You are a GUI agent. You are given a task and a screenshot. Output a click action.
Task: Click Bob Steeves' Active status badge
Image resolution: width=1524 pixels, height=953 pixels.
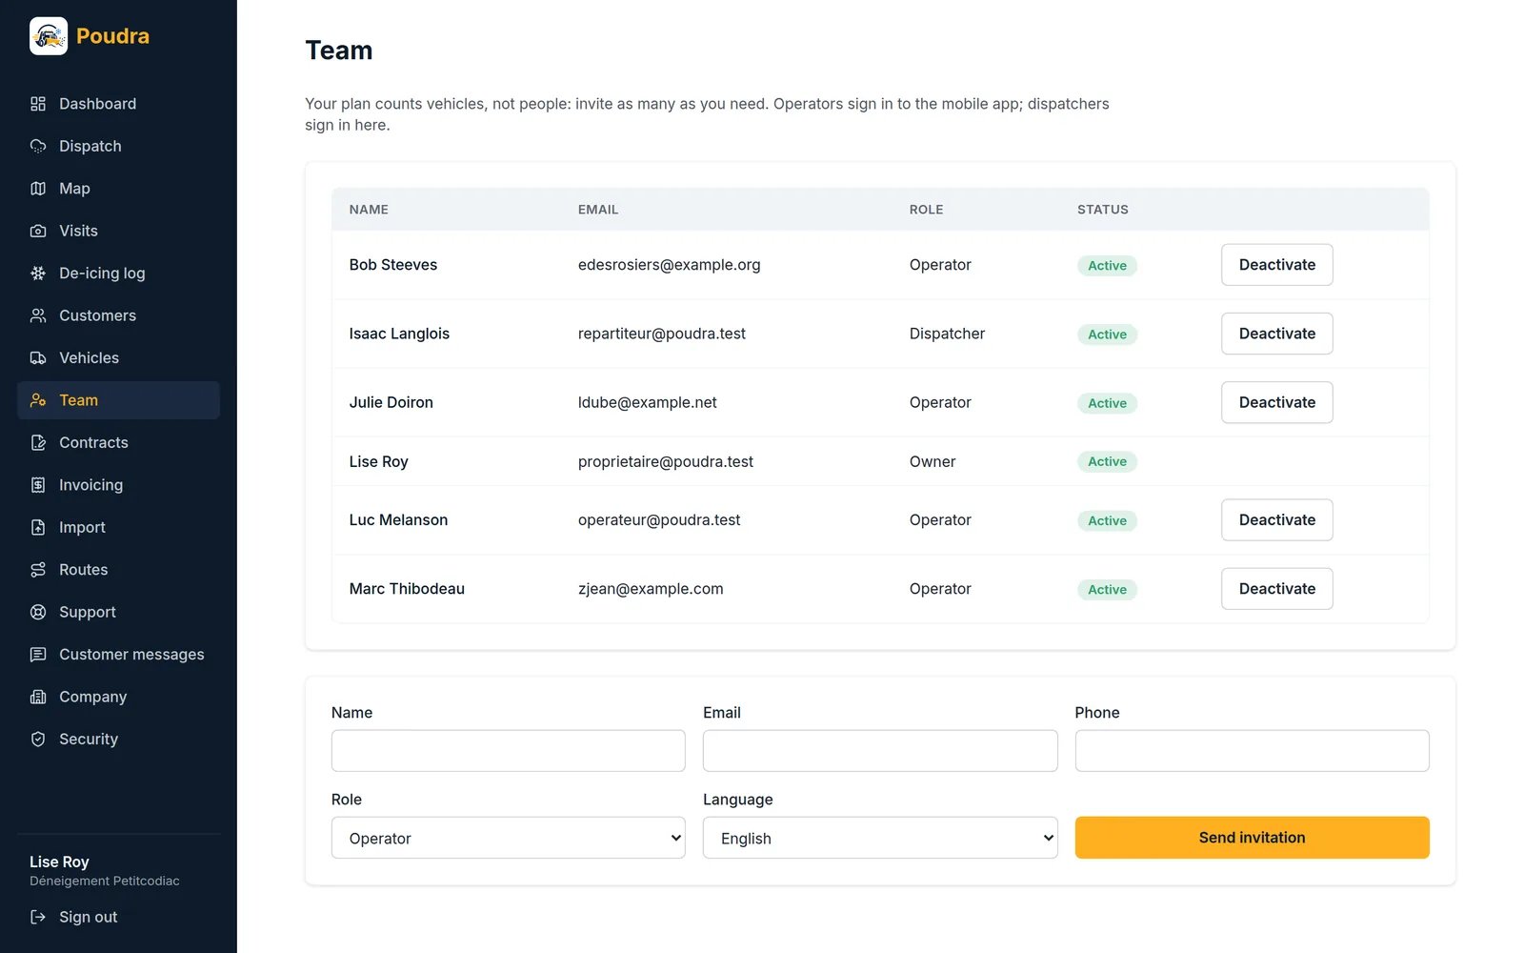[x=1108, y=266]
